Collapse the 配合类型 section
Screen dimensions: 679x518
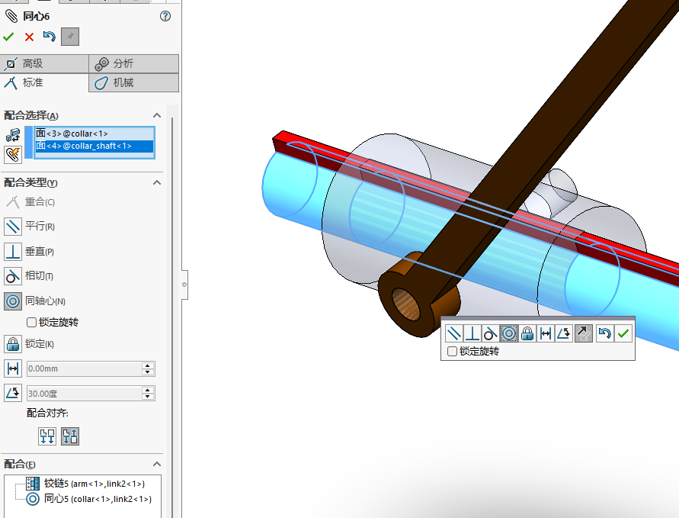coord(157,182)
